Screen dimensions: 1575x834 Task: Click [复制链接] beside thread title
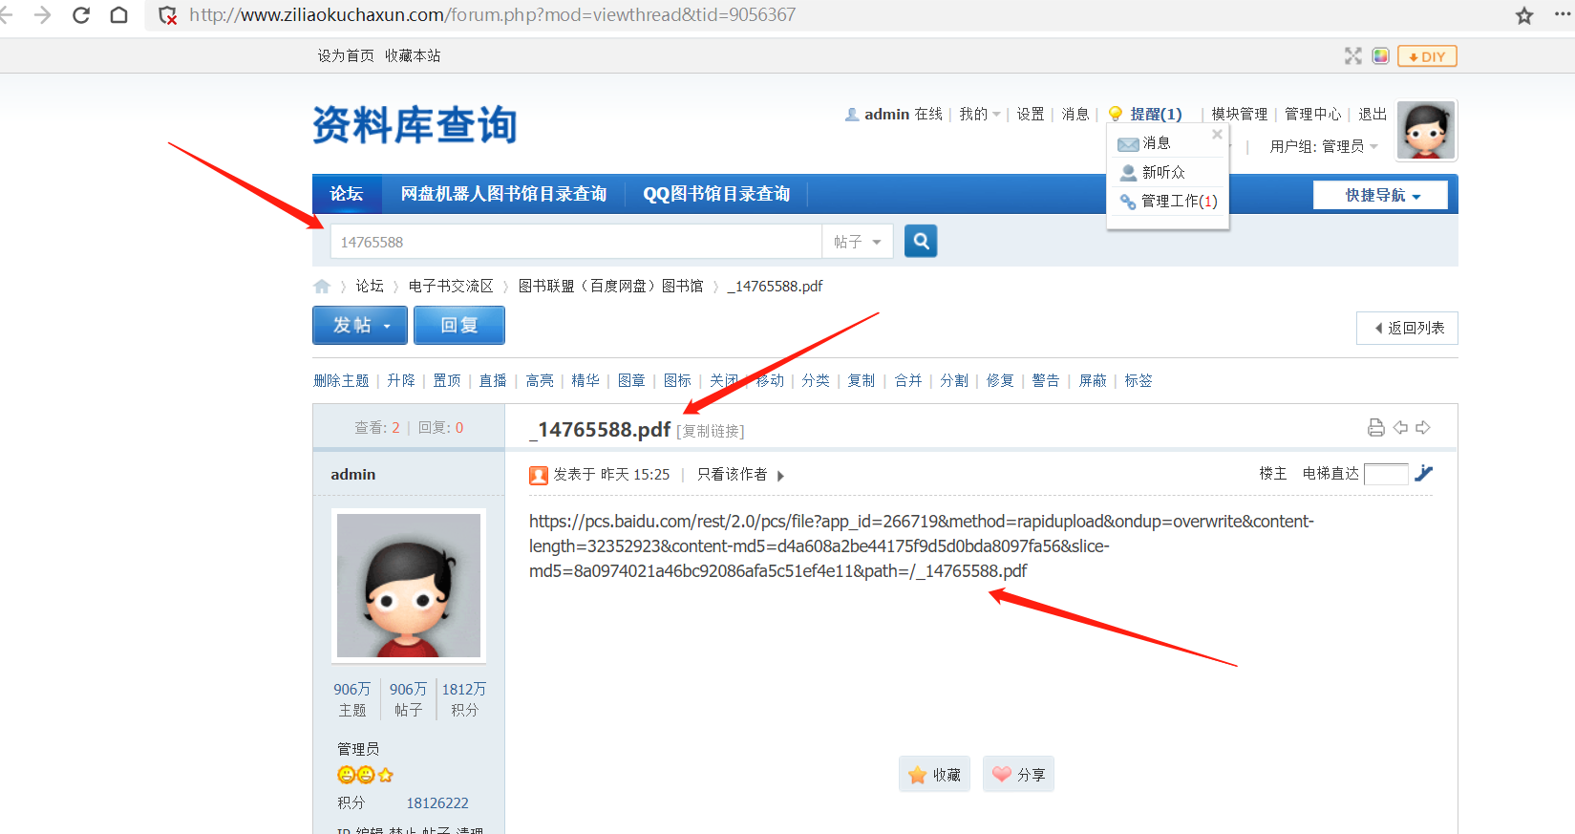pyautogui.click(x=711, y=431)
